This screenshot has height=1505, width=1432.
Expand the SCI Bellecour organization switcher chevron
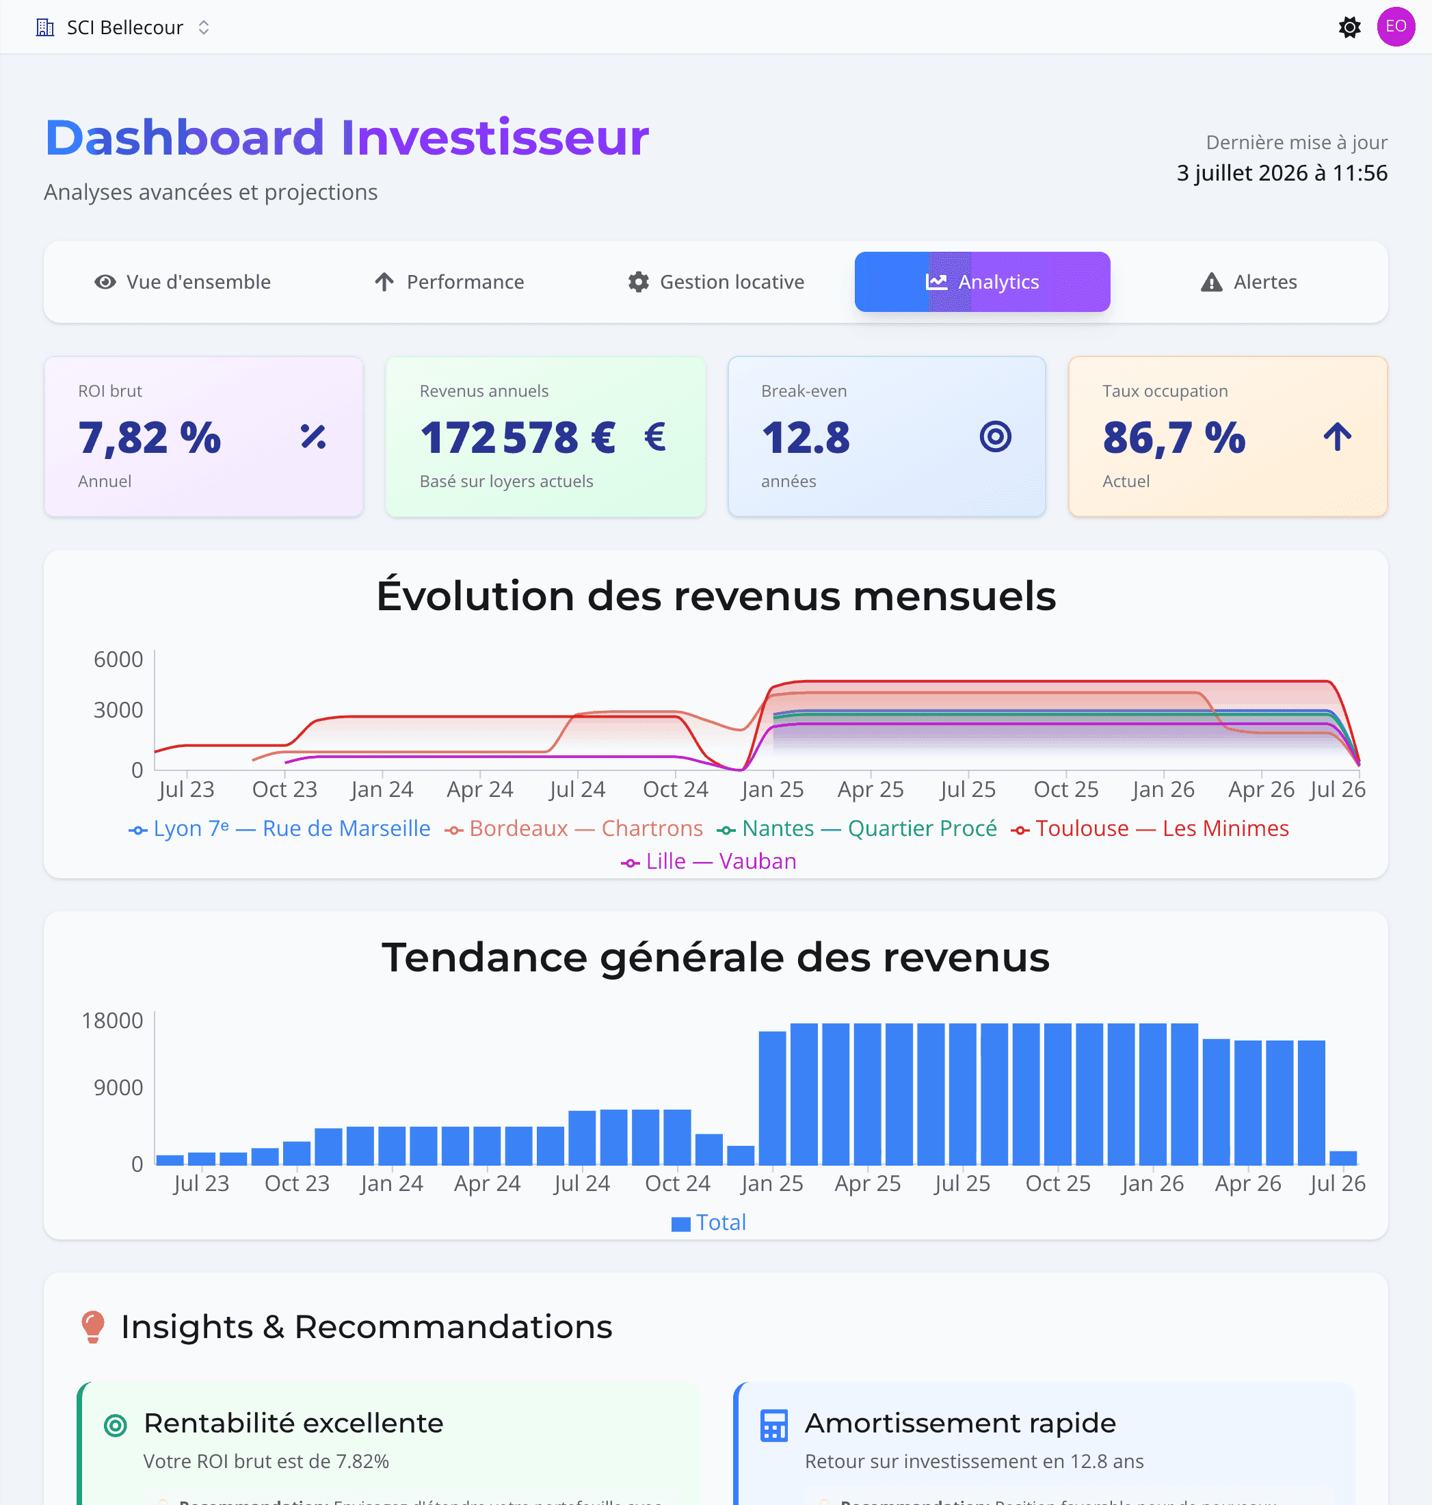[x=204, y=27]
